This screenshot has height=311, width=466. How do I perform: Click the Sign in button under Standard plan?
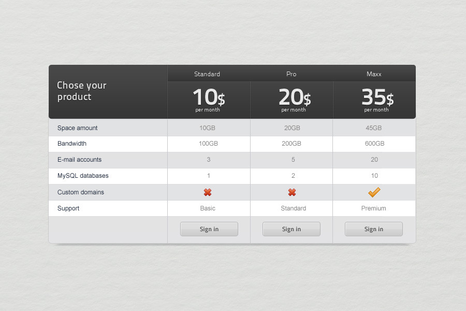[x=209, y=229]
